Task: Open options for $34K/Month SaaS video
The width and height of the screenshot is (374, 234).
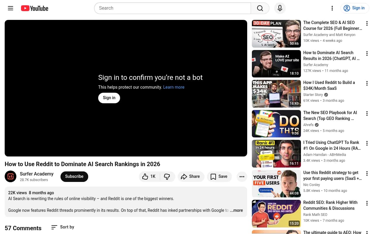Action: point(367,83)
